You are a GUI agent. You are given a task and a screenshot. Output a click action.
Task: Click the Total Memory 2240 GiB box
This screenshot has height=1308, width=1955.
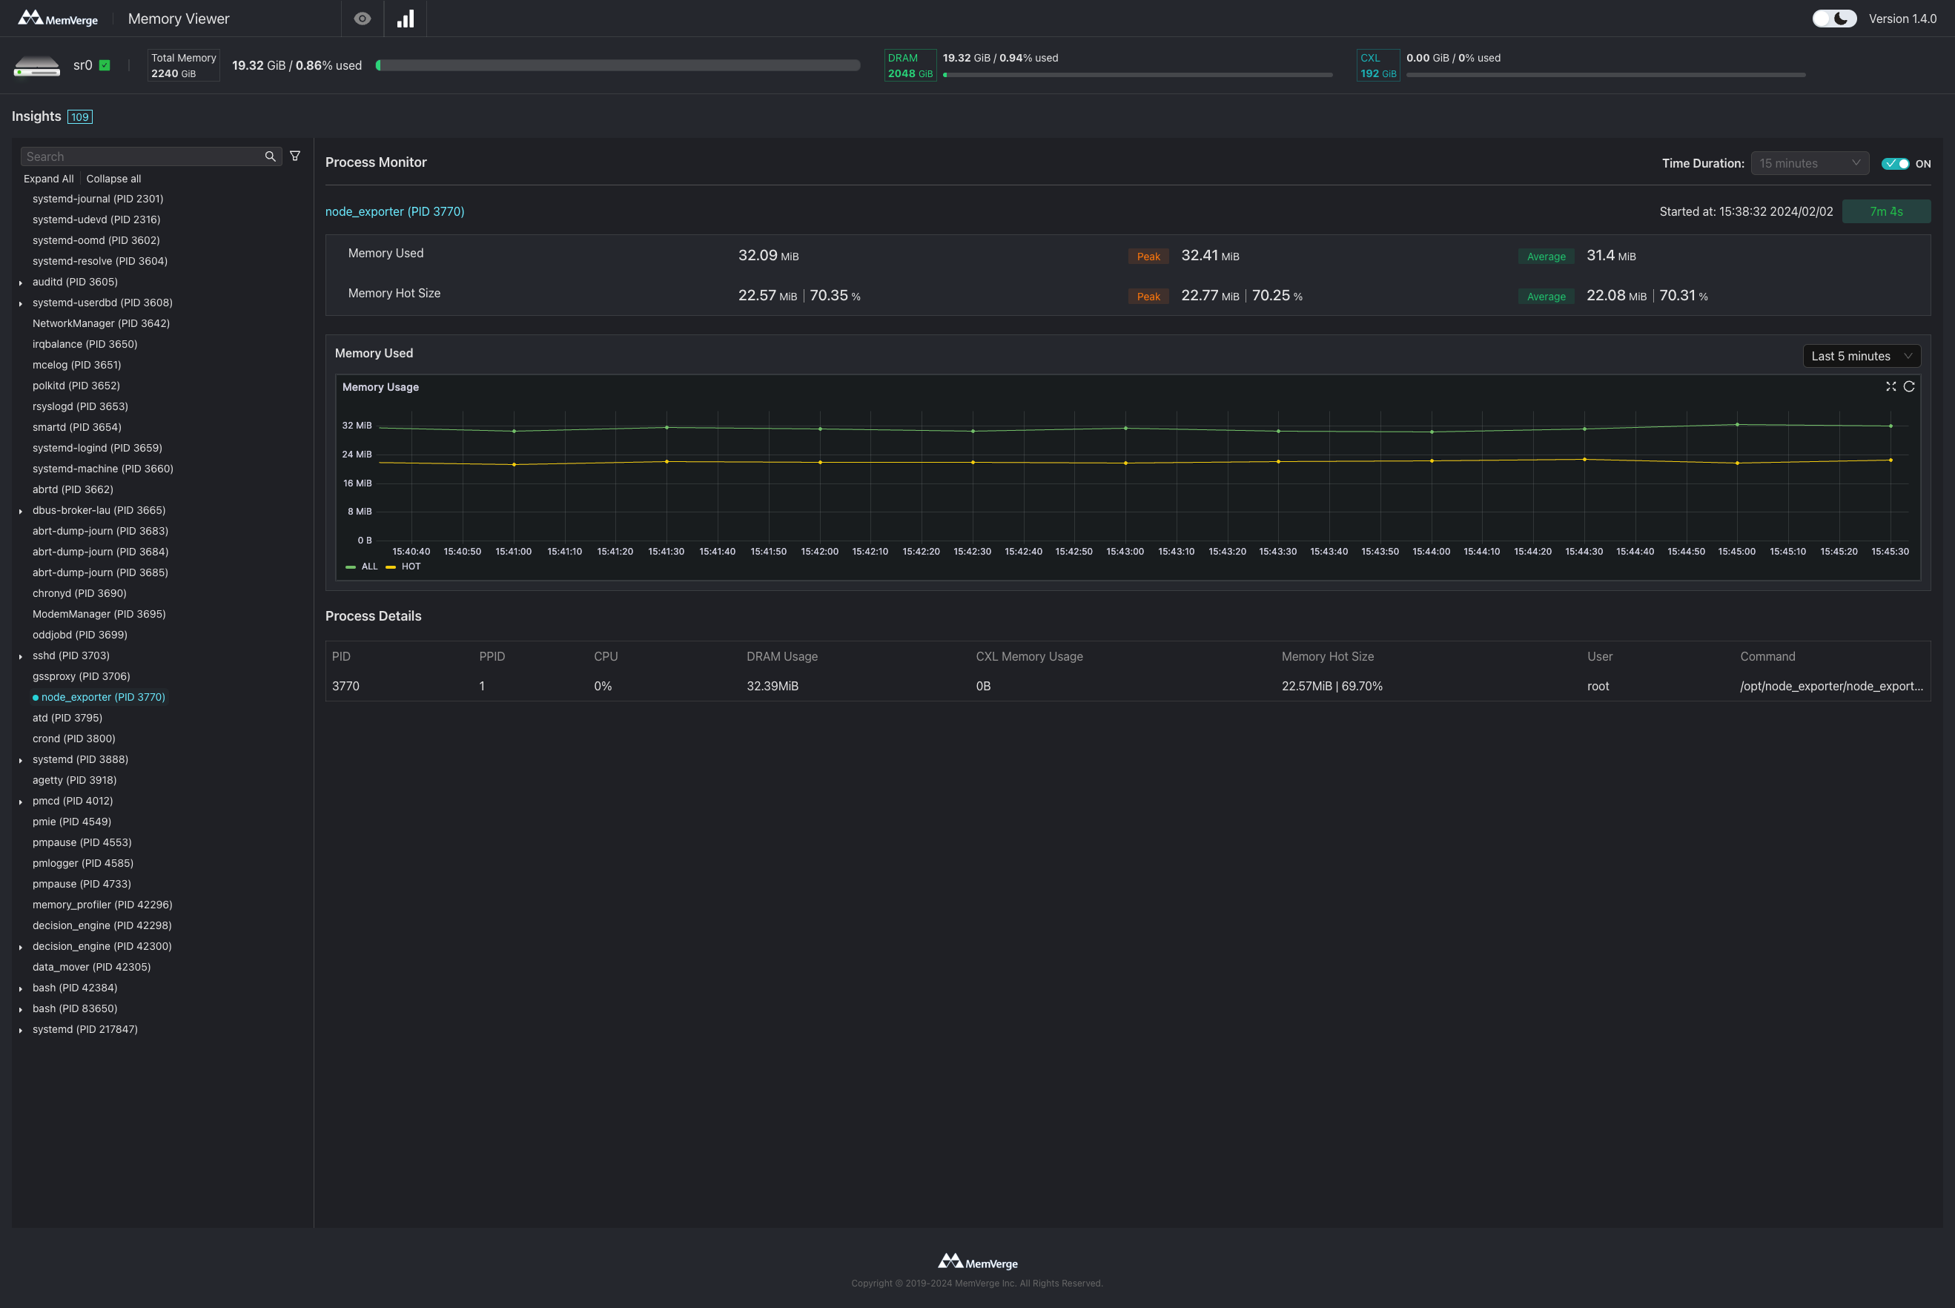184,65
